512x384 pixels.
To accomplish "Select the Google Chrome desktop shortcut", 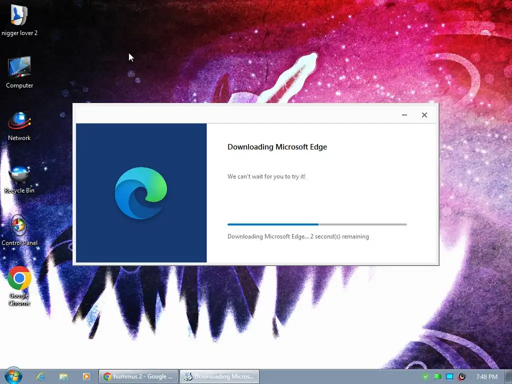I will [19, 286].
